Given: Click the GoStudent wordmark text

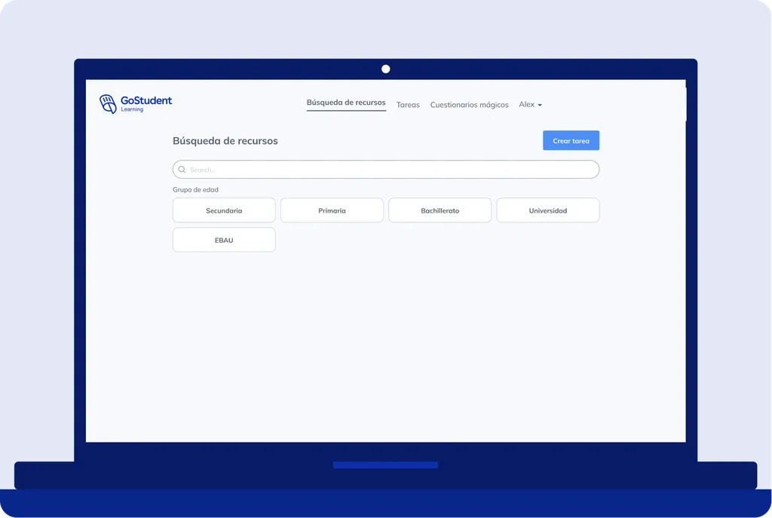Looking at the screenshot, I should tap(146, 100).
